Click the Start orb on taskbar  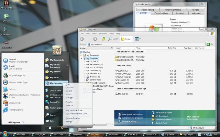pos(5,134)
